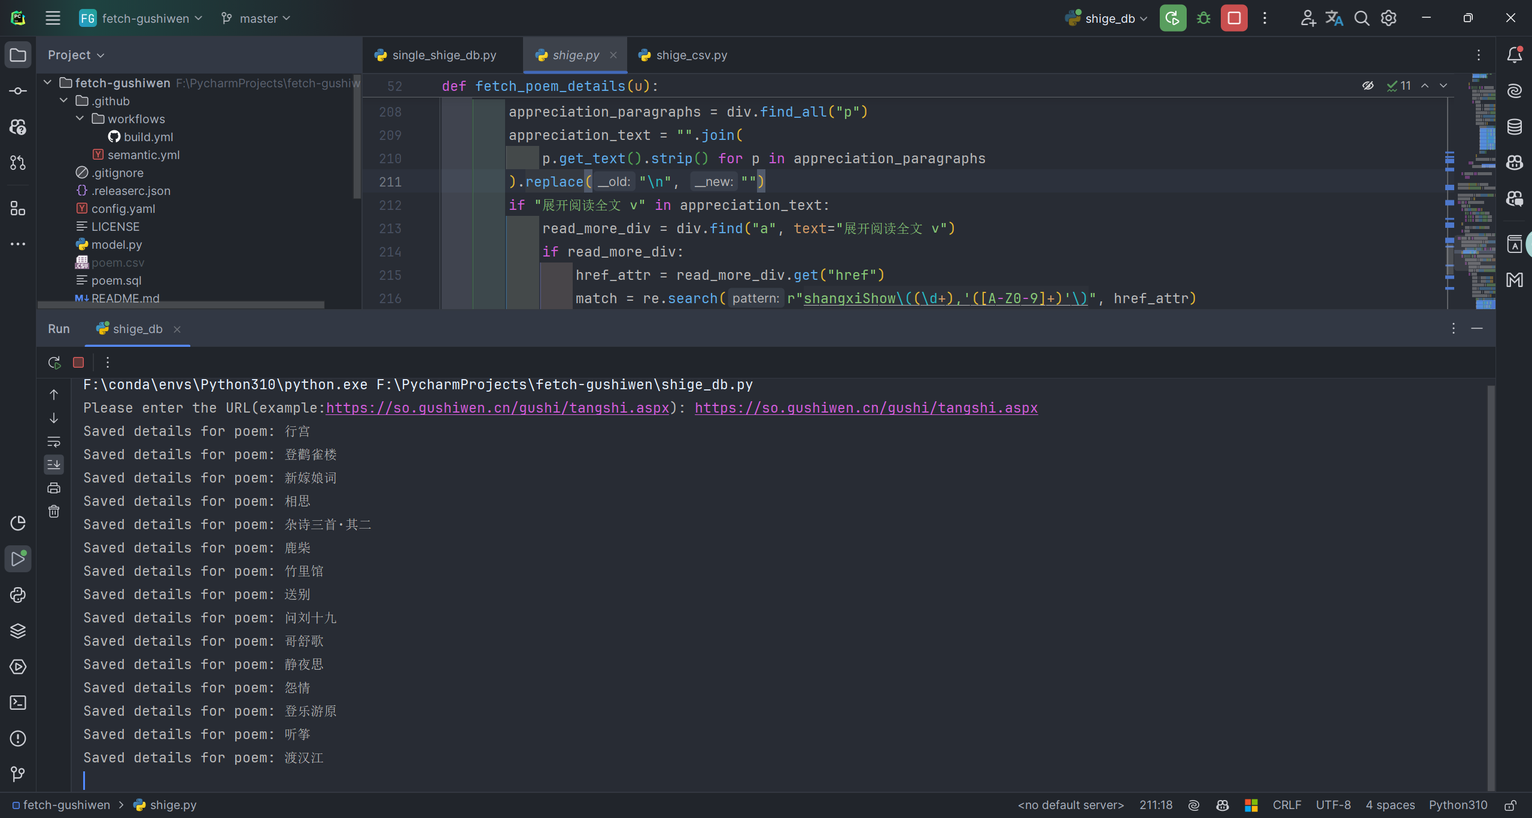Stop the running process in Run toolbar
This screenshot has width=1532, height=818.
(78, 362)
